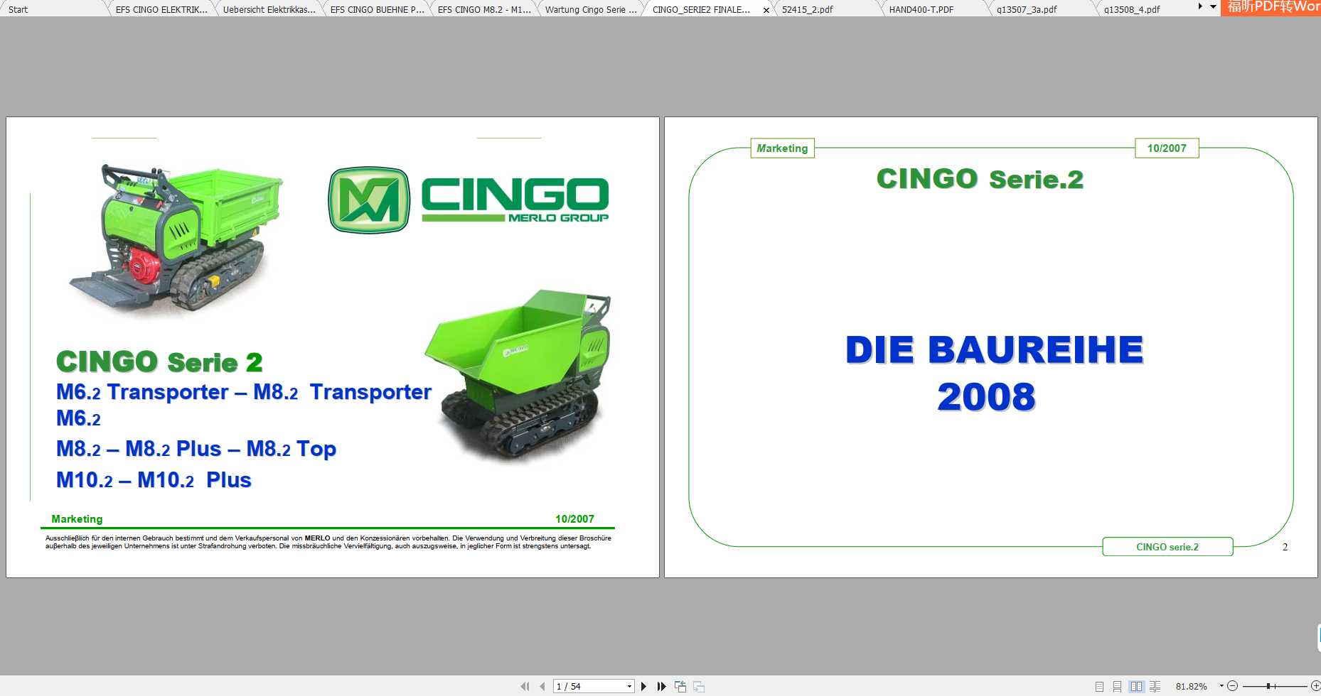
Task: Enable continuous scrolling page layout icon
Action: click(1117, 686)
